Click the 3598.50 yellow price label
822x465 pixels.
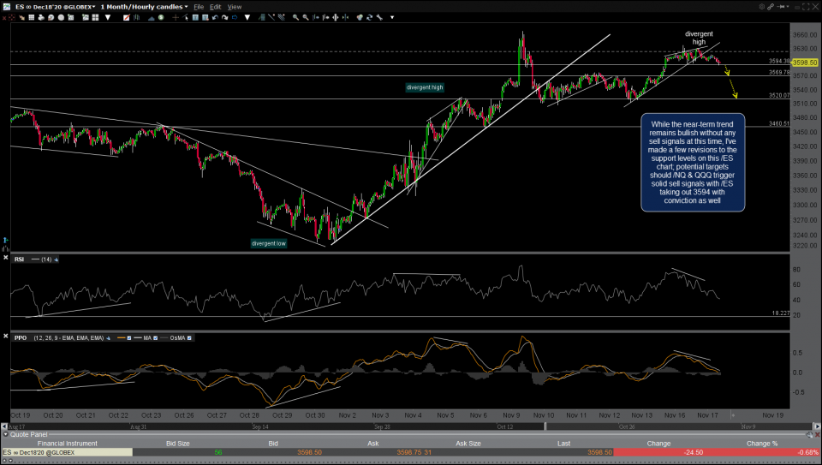coord(805,63)
